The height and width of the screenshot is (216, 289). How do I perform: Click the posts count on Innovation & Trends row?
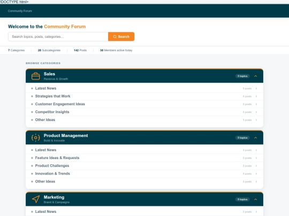[x=247, y=174]
